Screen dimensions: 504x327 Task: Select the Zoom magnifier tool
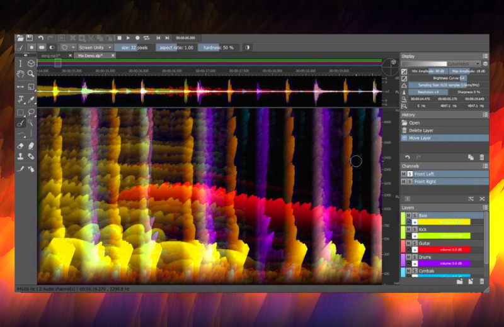pos(31,75)
